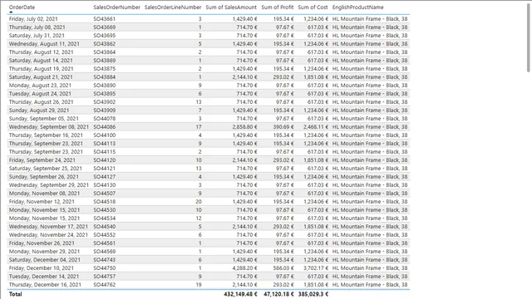
Task: Select order number SO44100
Action: tap(105, 135)
